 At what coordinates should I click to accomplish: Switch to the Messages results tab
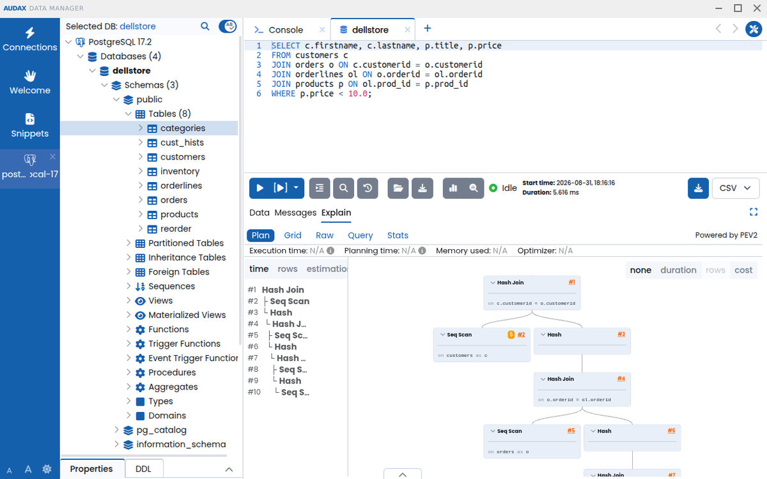tap(295, 213)
